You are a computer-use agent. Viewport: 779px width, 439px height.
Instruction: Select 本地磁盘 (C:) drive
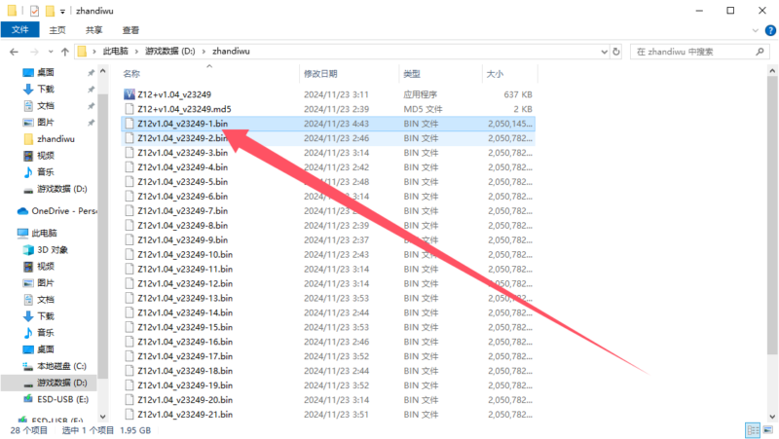[x=61, y=366]
